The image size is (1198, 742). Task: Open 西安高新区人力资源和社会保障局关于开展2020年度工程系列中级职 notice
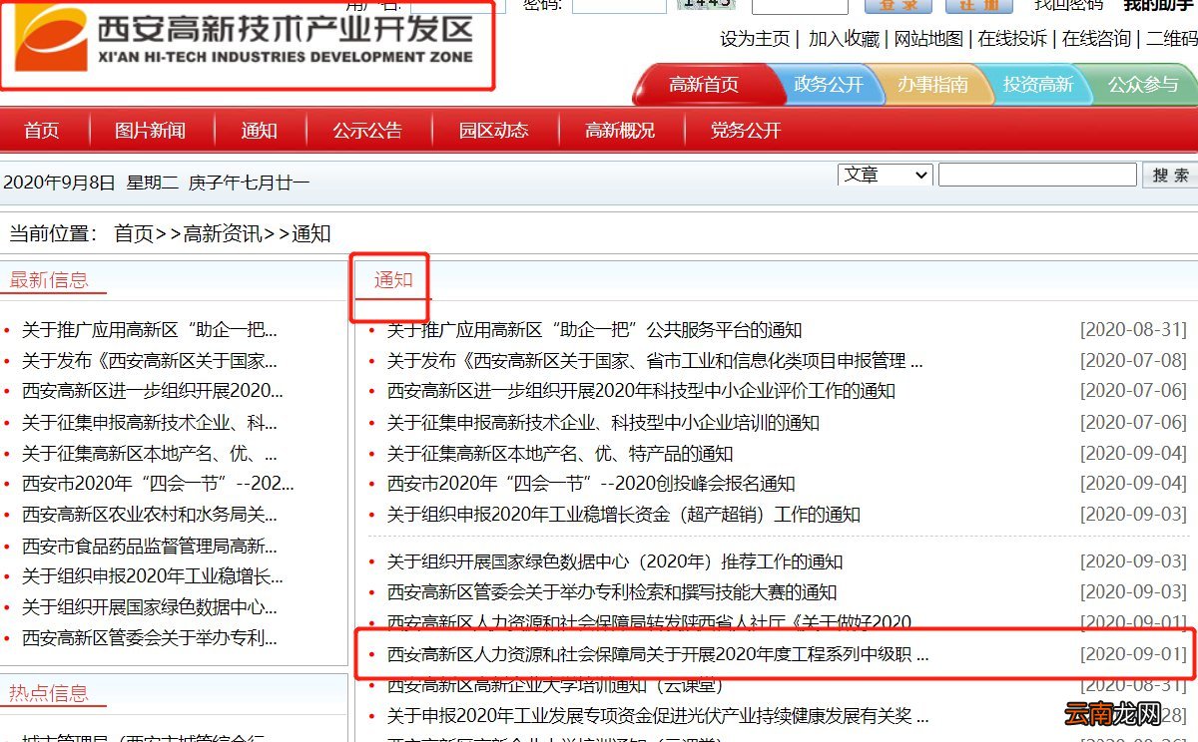pyautogui.click(x=658, y=655)
